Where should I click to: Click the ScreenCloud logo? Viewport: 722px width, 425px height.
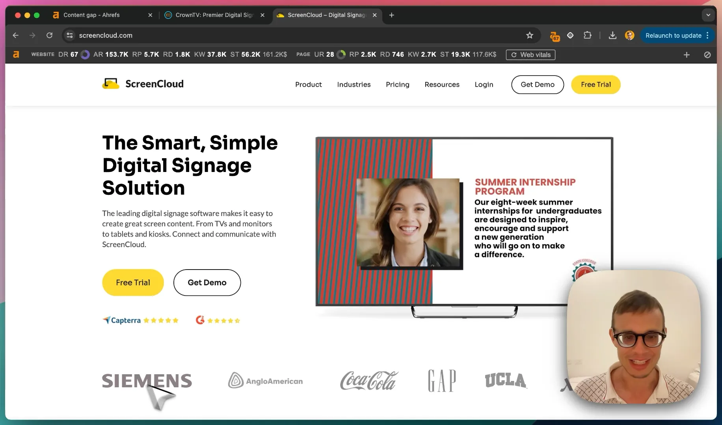(x=143, y=84)
